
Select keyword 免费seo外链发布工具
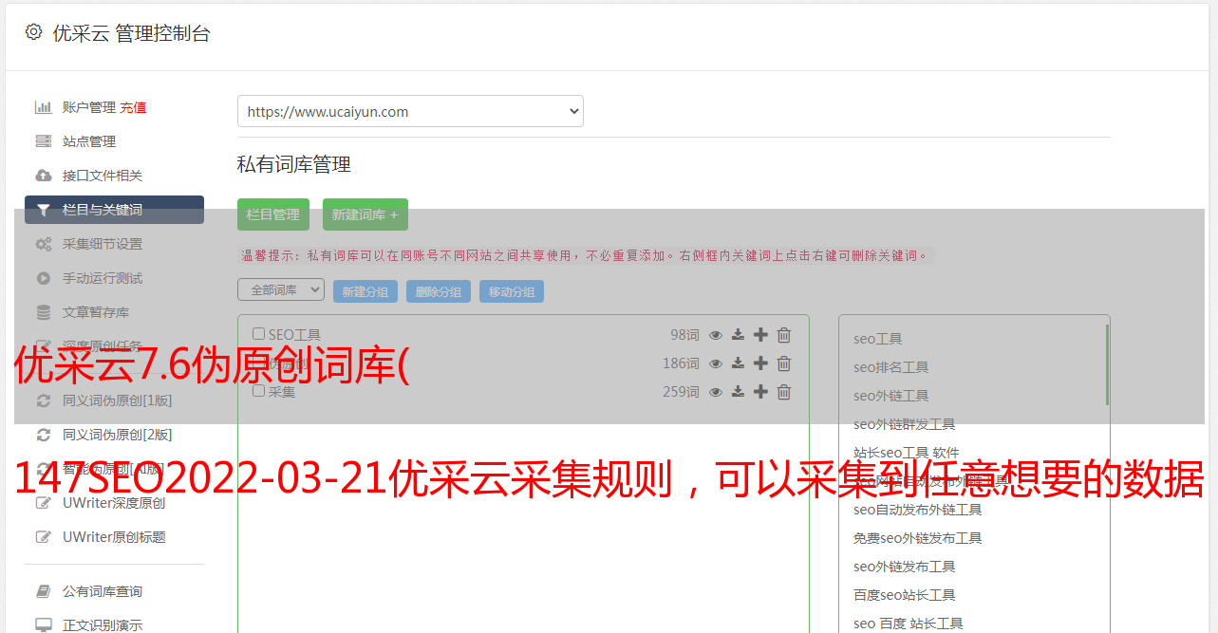coord(917,538)
